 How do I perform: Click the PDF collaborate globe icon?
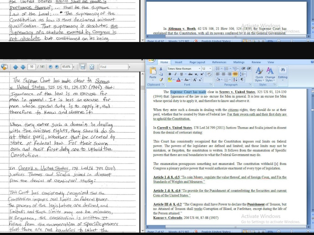click(x=4, y=67)
